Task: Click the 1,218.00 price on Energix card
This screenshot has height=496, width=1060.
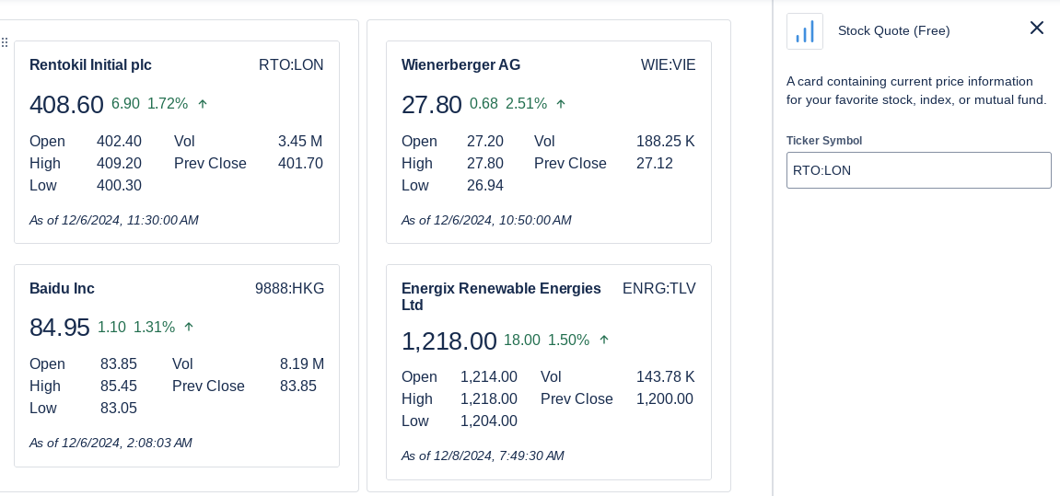Action: click(449, 340)
